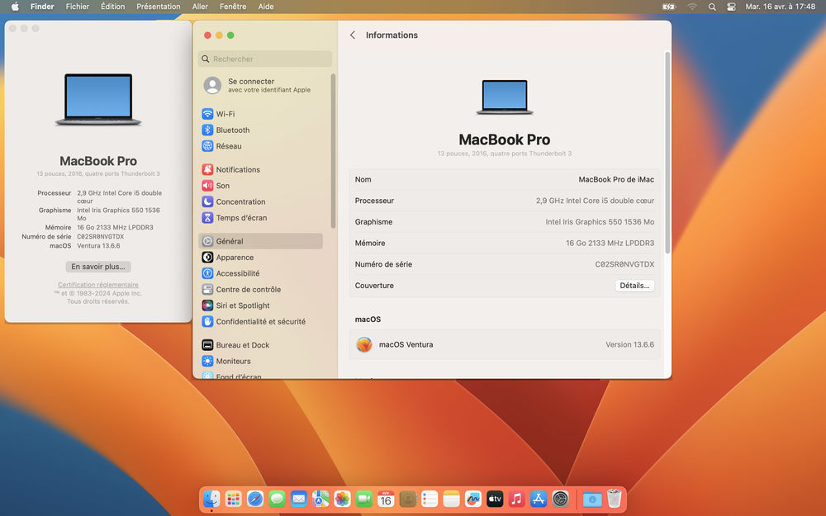Image resolution: width=826 pixels, height=516 pixels.
Task: Go to Notifications settings
Action: point(237,170)
